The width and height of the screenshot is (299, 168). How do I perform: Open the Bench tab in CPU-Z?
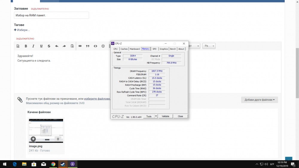pos(173,49)
